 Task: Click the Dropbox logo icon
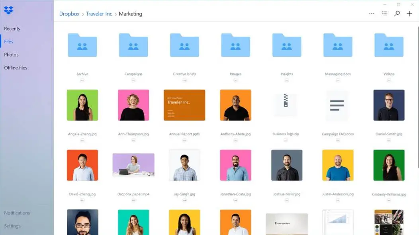[8, 10]
